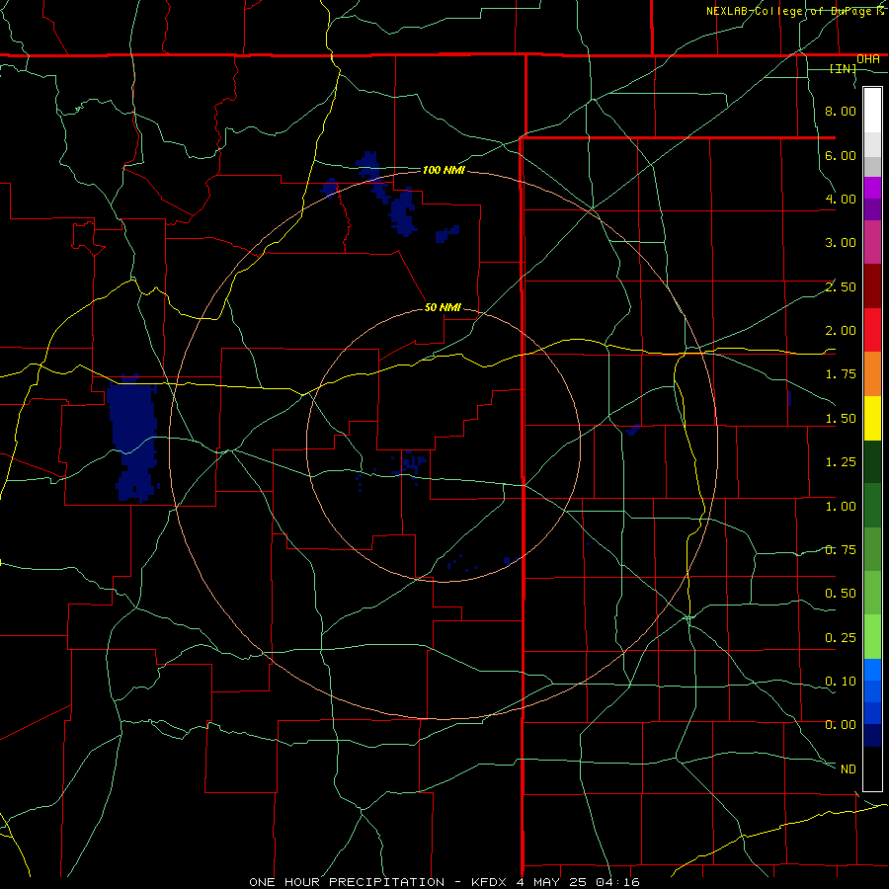Image resolution: width=889 pixels, height=889 pixels.
Task: Click the ONE HOUR PRECIPITATION title text
Action: pyautogui.click(x=347, y=882)
